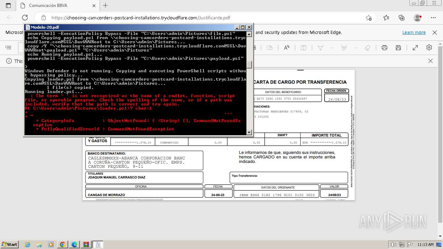Image resolution: width=443 pixels, height=249 pixels.
Task: Click the SWIFT column header
Action: tap(282, 135)
